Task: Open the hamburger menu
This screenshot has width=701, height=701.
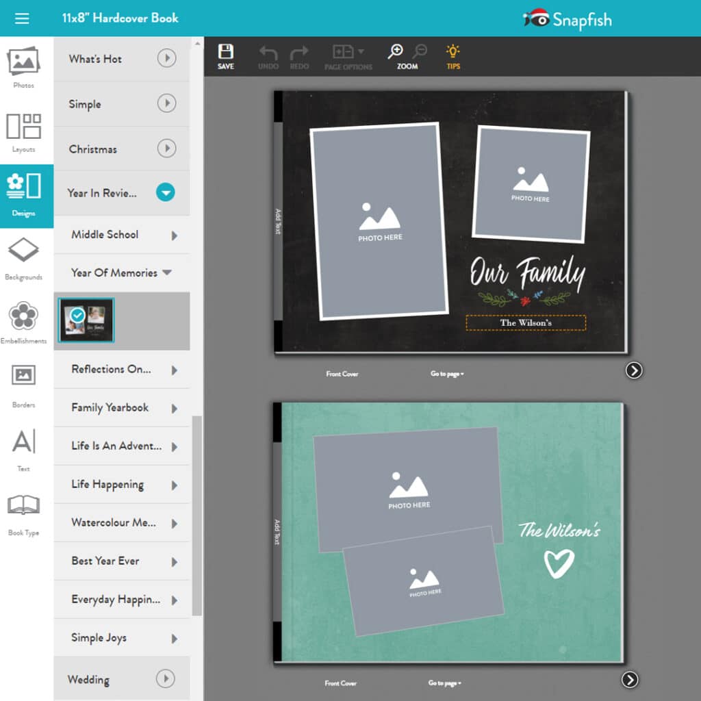Action: click(23, 18)
